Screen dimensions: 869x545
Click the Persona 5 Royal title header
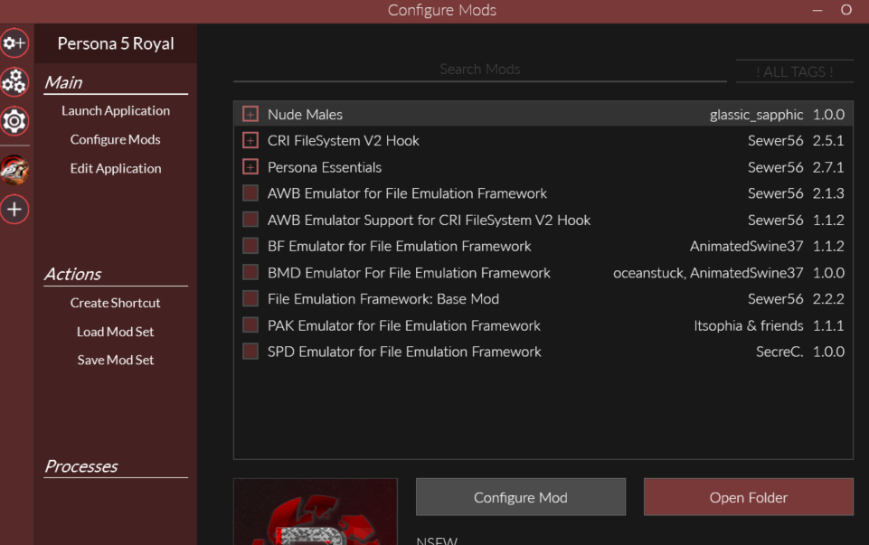116,43
